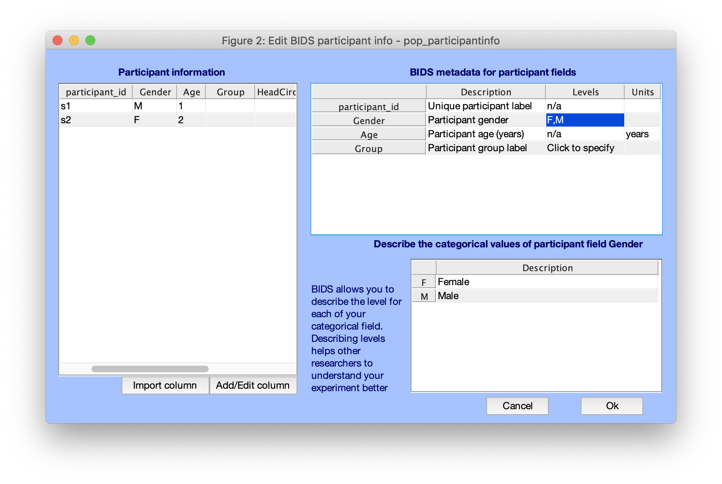Click participant s1 id cell

point(95,106)
